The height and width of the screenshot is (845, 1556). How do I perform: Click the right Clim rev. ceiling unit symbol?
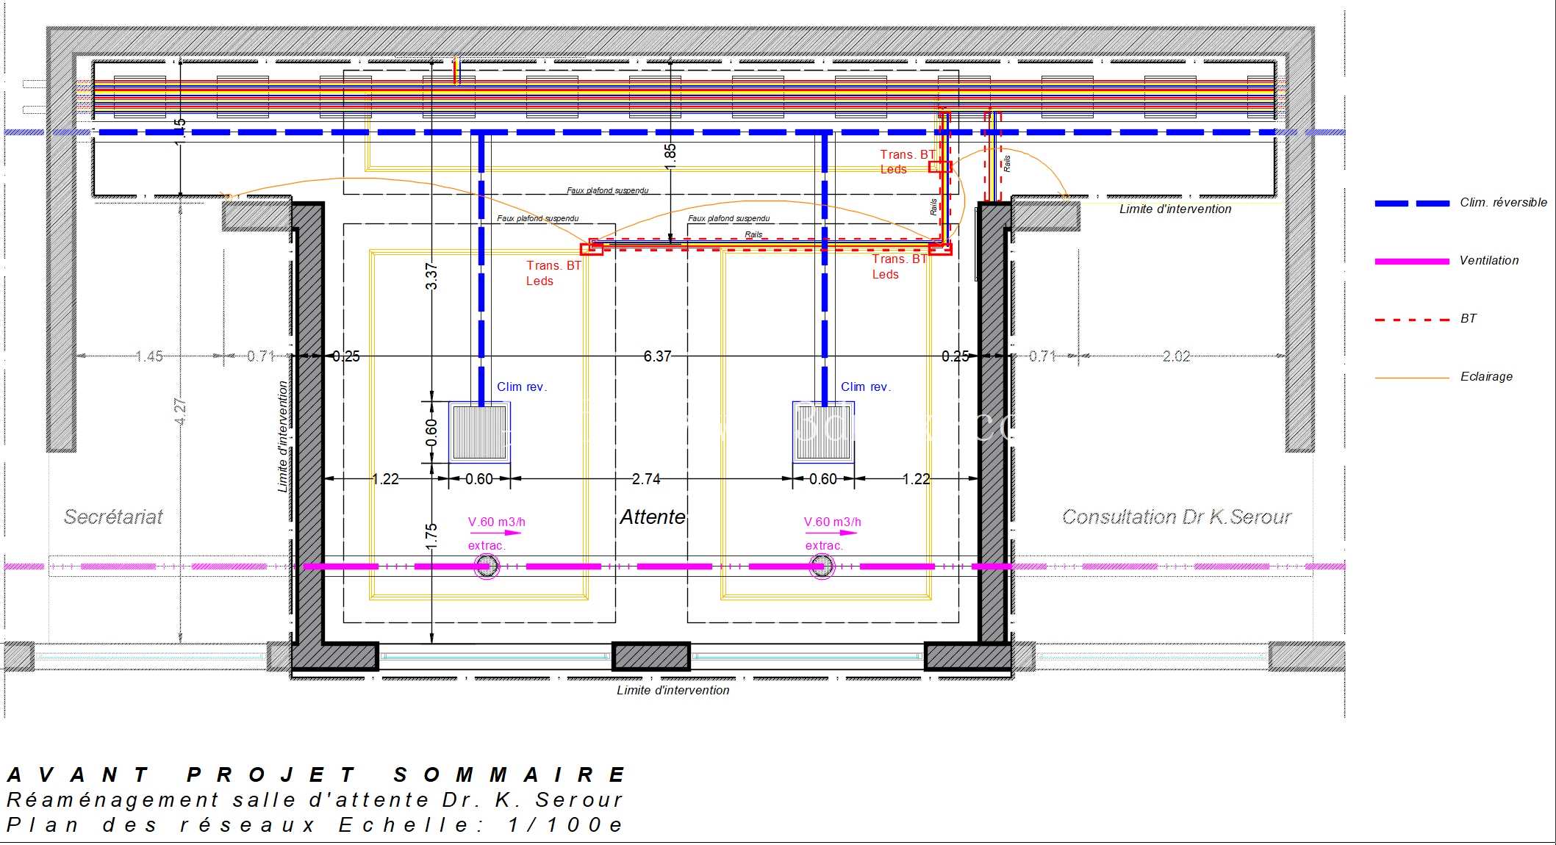(823, 432)
